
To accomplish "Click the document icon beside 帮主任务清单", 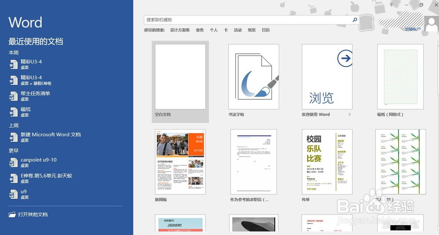I will tap(14, 96).
